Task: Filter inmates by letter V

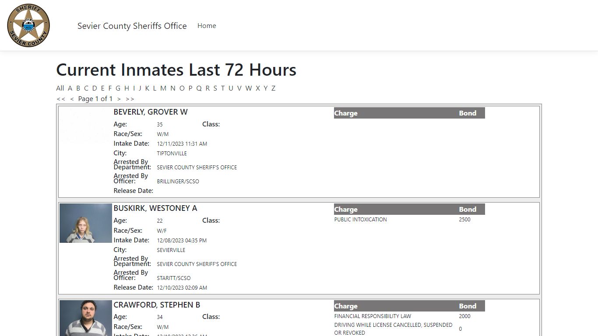Action: click(239, 88)
